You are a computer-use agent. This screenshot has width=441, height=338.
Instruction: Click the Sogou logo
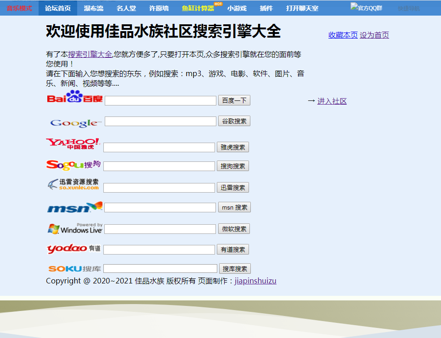[x=73, y=165]
